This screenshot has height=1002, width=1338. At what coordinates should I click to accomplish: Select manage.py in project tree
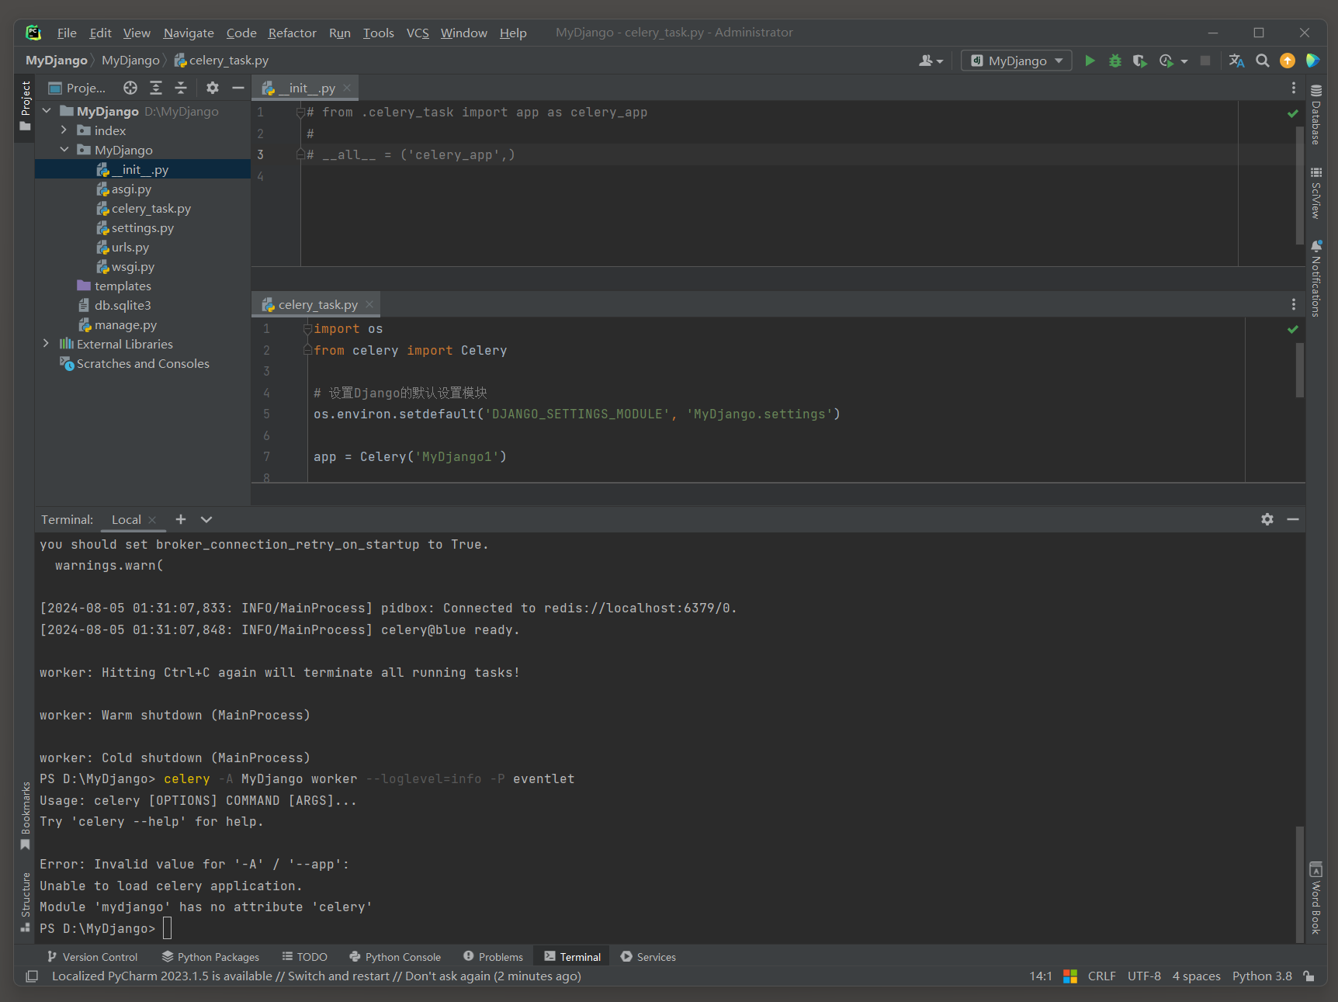click(x=126, y=324)
